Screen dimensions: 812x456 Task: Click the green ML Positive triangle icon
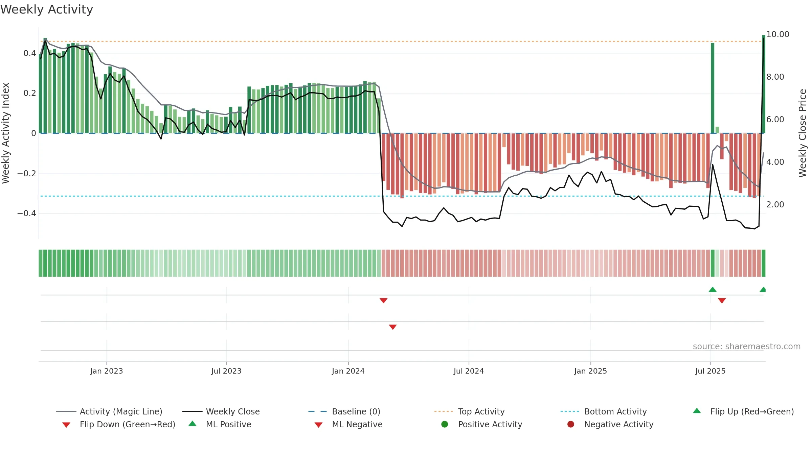[x=193, y=424]
